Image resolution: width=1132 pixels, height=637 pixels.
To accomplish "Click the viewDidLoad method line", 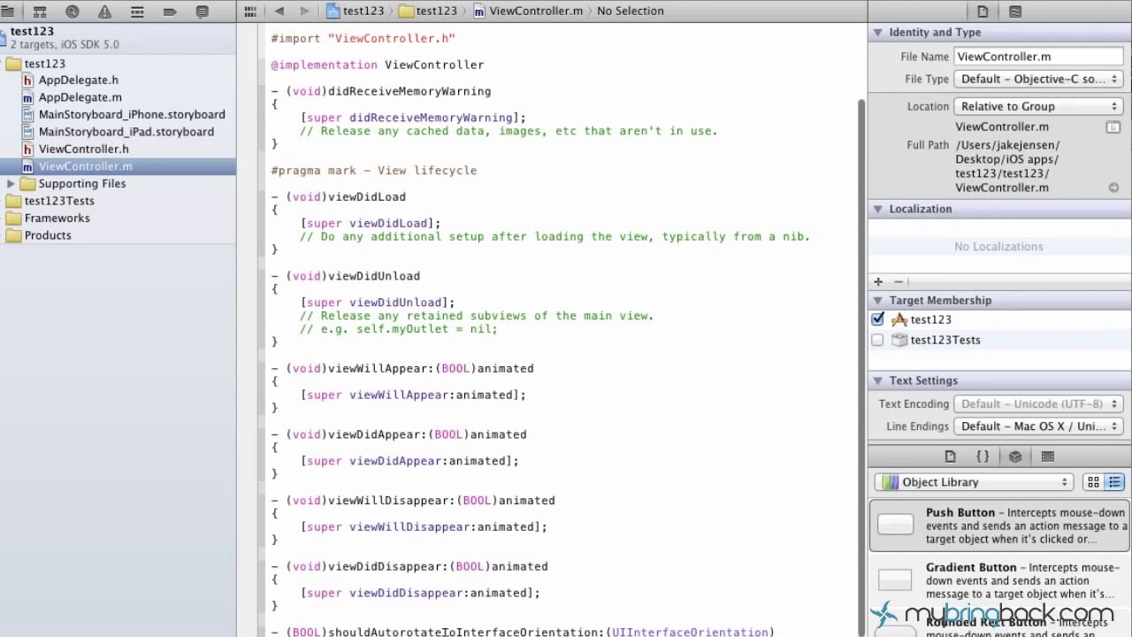I will click(x=339, y=197).
